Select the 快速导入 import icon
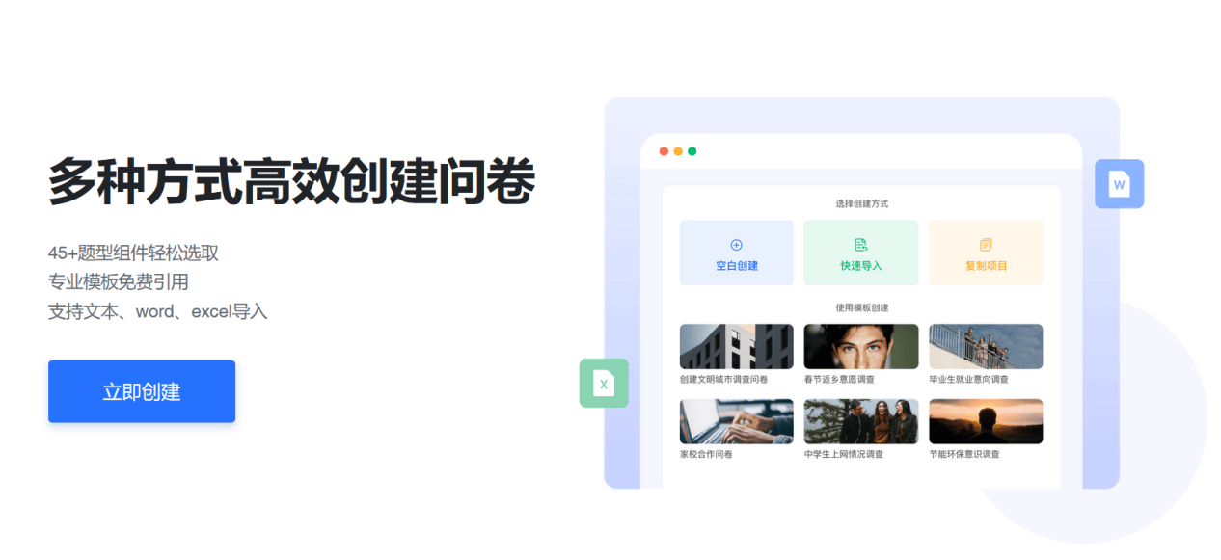 click(861, 245)
